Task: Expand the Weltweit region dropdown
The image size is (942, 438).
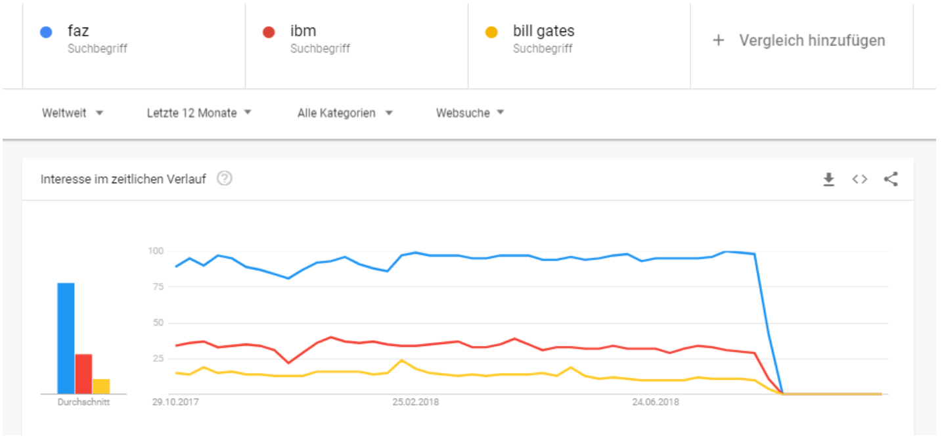Action: 73,113
